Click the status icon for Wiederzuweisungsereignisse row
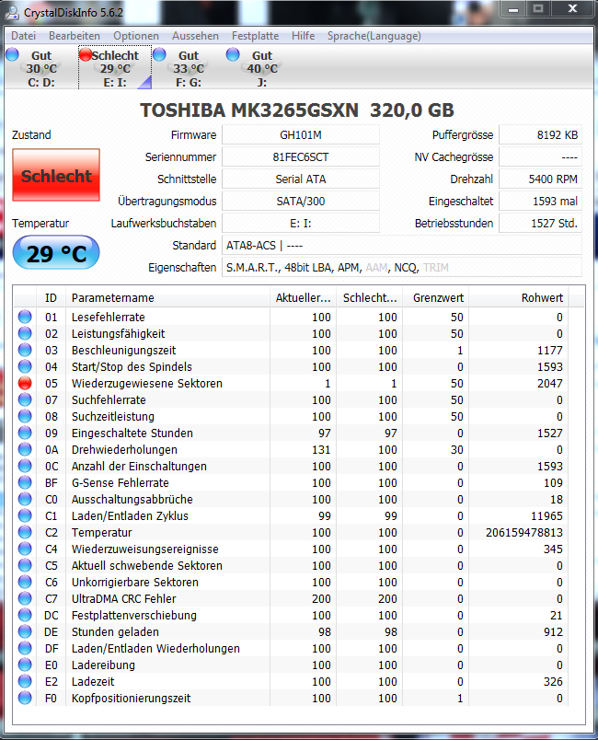598x740 pixels. click(x=25, y=549)
